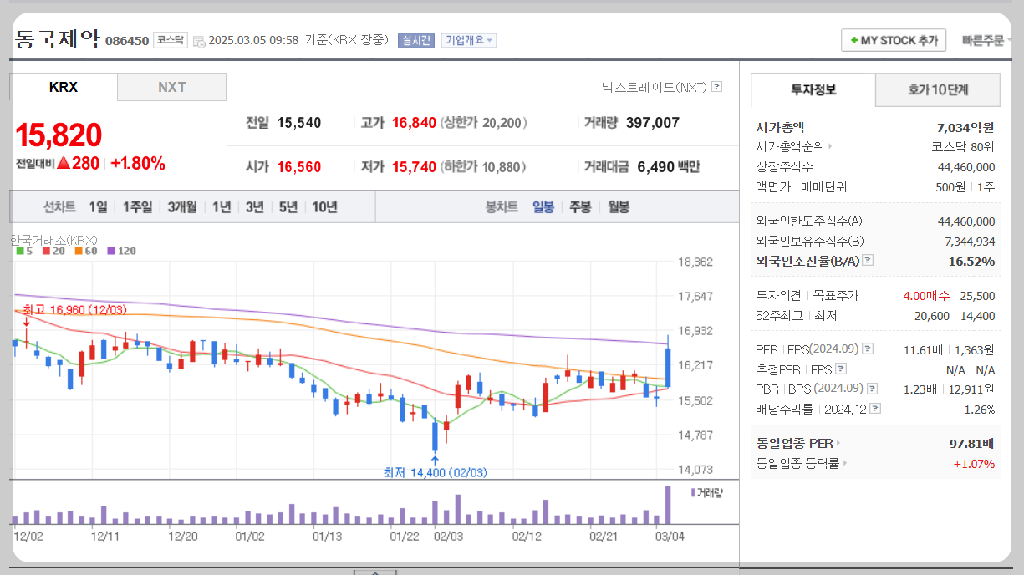Viewport: 1024px width, 575px height.
Task: Click the 거래량 value 397,007
Action: [653, 123]
